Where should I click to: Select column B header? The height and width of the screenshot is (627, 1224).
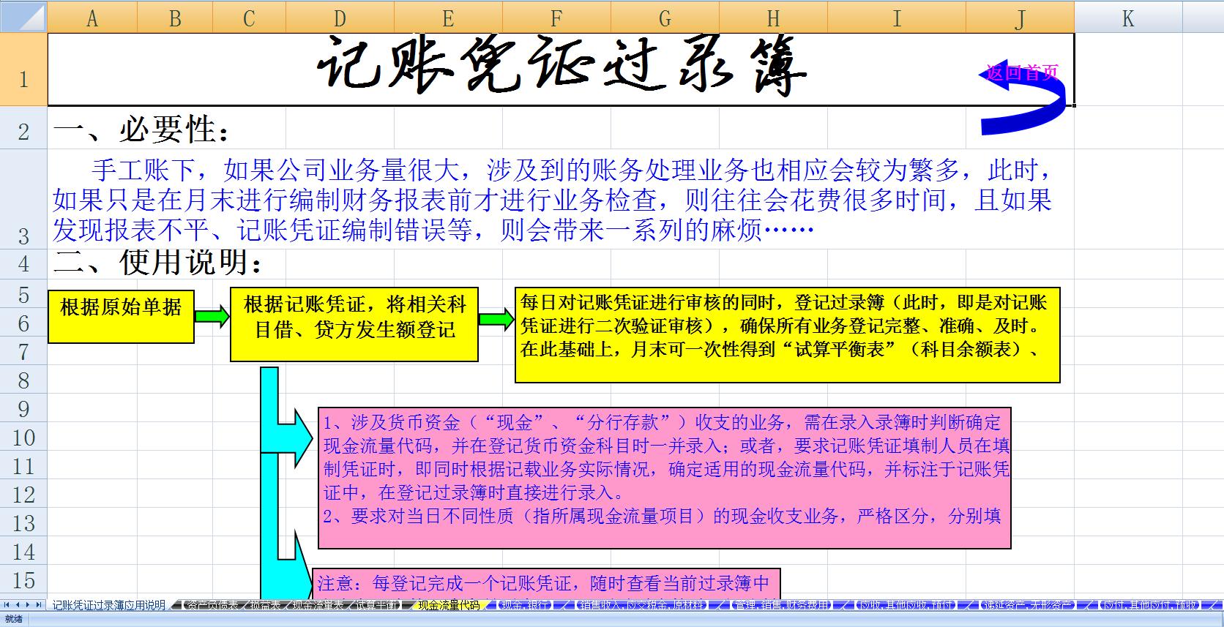click(175, 17)
